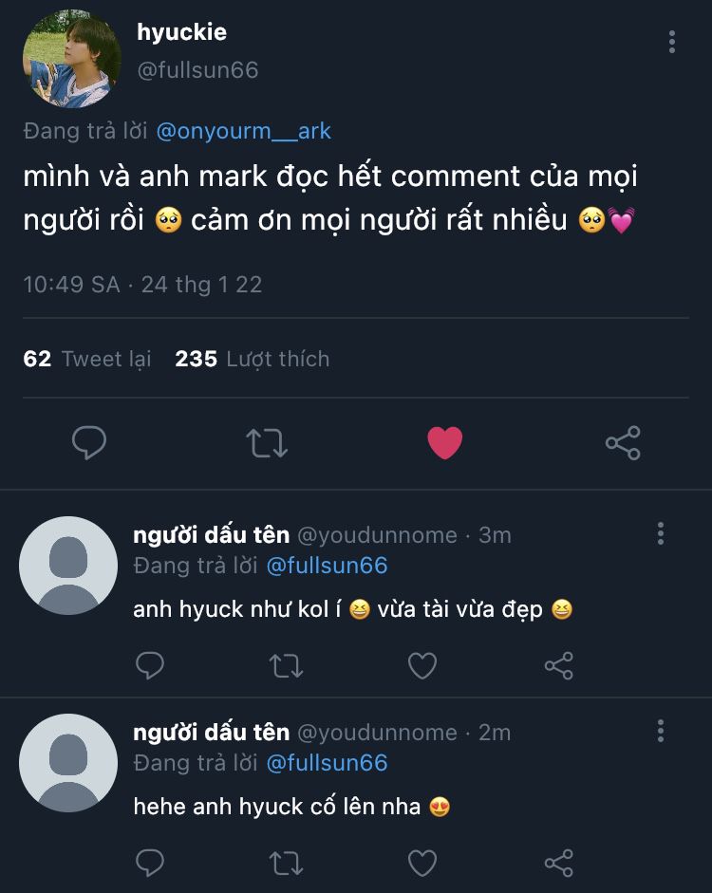This screenshot has width=712, height=893.
Task: Retweet the 'anh hyuck như kol' comment
Action: pyautogui.click(x=286, y=666)
